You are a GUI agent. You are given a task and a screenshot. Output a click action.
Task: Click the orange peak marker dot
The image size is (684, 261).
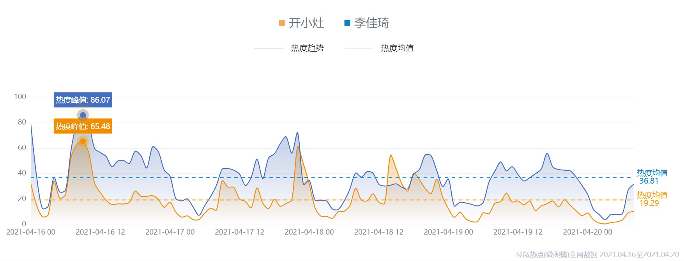(x=83, y=141)
